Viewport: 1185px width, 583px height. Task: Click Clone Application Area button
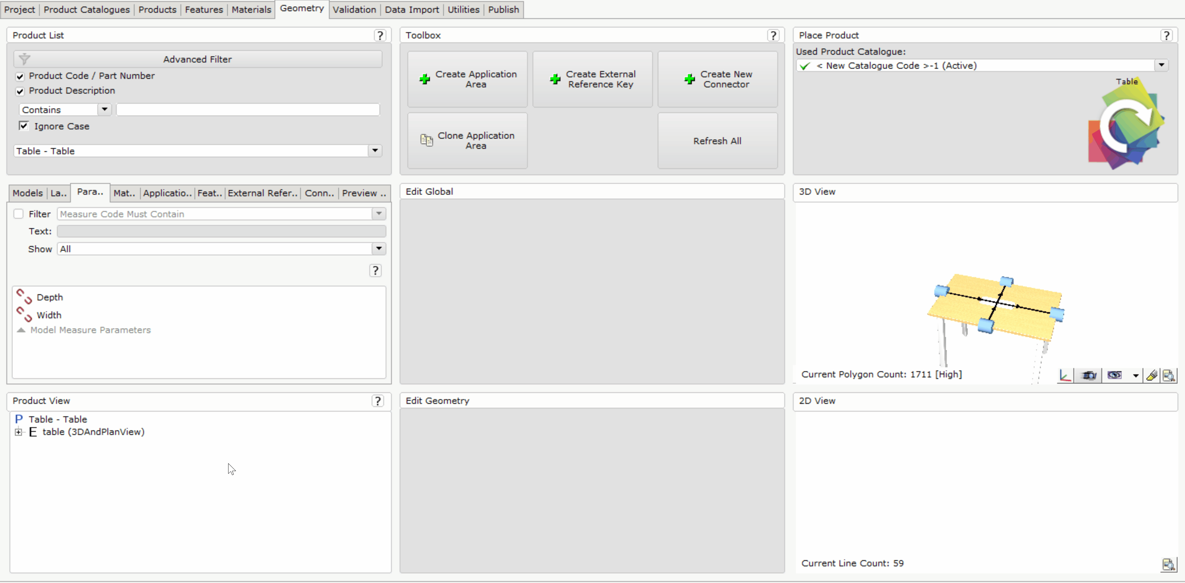pyautogui.click(x=467, y=141)
